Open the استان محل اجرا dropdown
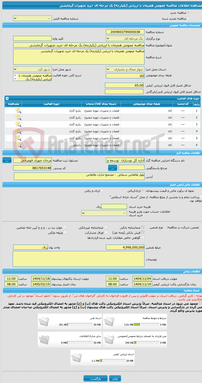 pyautogui.click(x=125, y=69)
